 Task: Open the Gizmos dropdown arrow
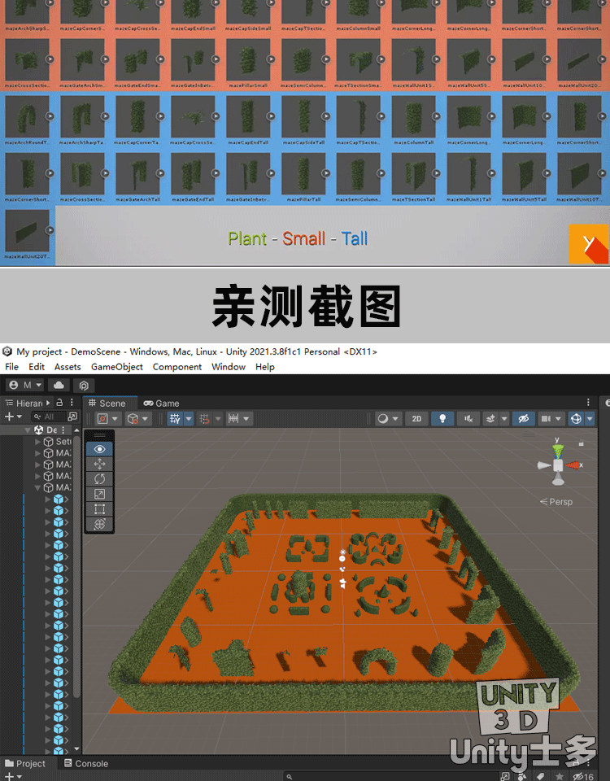point(590,418)
